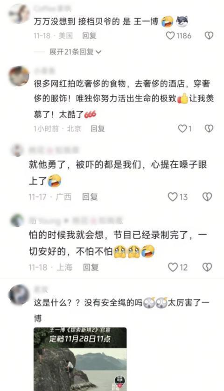224x391 pixels.
Task: Dislike the Shanghai comment 怕的时候
Action: point(207,267)
